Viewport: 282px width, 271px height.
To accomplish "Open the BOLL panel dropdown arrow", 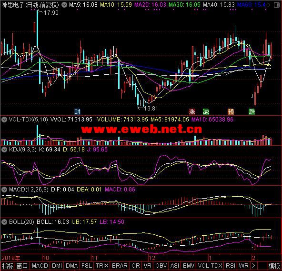I will 4,222.
